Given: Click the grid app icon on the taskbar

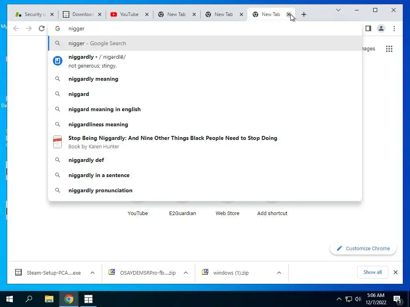Looking at the screenshot, I should 88,299.
